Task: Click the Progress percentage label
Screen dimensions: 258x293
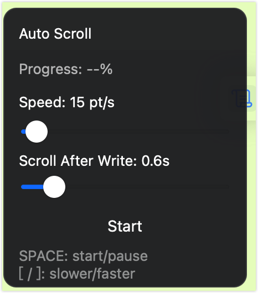Action: (66, 69)
